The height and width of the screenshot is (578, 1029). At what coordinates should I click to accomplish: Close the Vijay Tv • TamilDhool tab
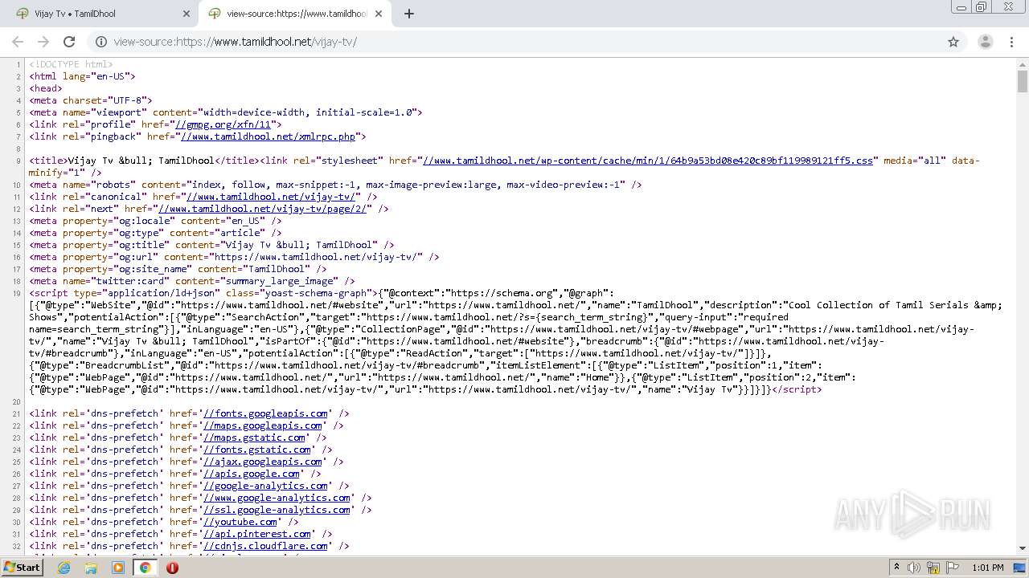click(x=186, y=14)
